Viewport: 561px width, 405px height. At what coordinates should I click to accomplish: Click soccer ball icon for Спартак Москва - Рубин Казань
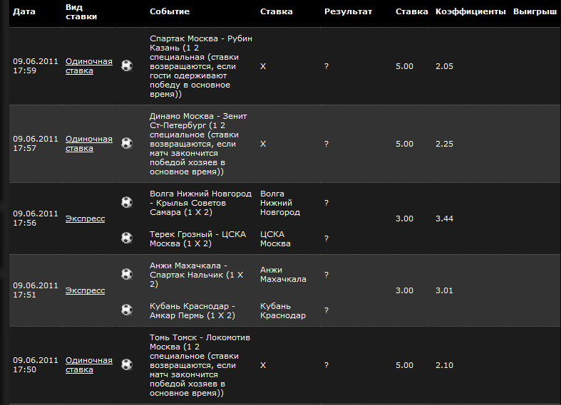[x=127, y=65]
